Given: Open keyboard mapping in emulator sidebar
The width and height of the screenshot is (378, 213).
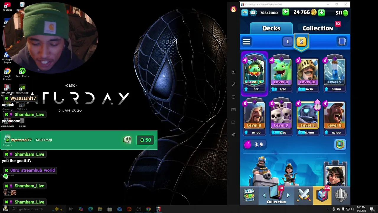Looking at the screenshot, I should (233, 109).
